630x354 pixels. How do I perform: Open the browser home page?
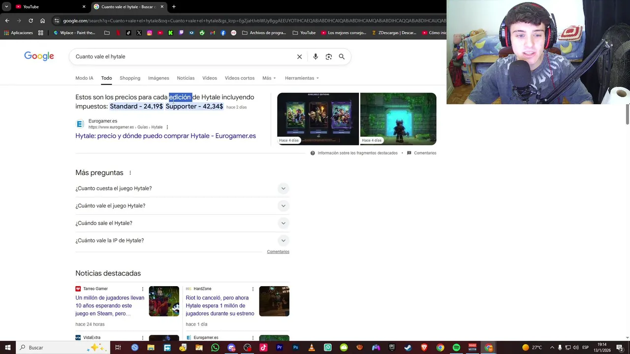tap(42, 21)
